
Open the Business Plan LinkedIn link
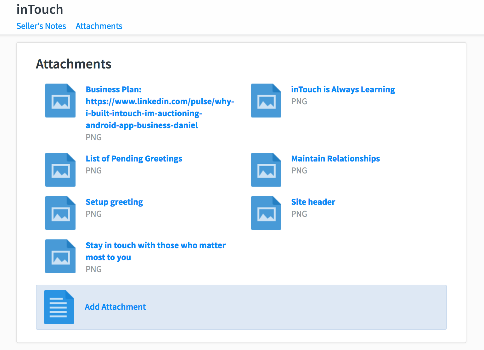click(x=160, y=107)
